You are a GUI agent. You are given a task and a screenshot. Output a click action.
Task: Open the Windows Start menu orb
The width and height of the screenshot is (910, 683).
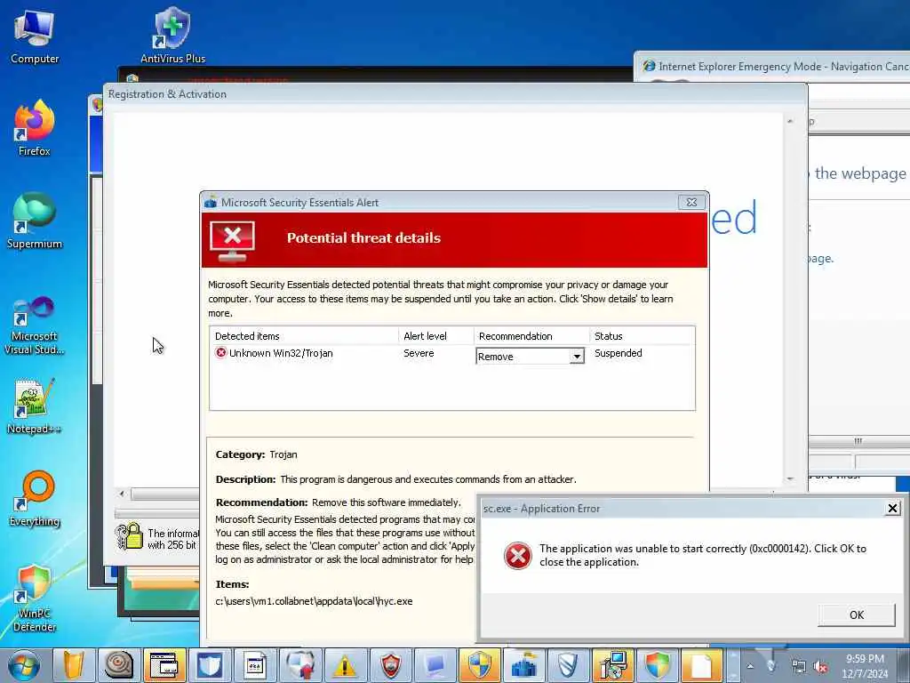(x=24, y=665)
